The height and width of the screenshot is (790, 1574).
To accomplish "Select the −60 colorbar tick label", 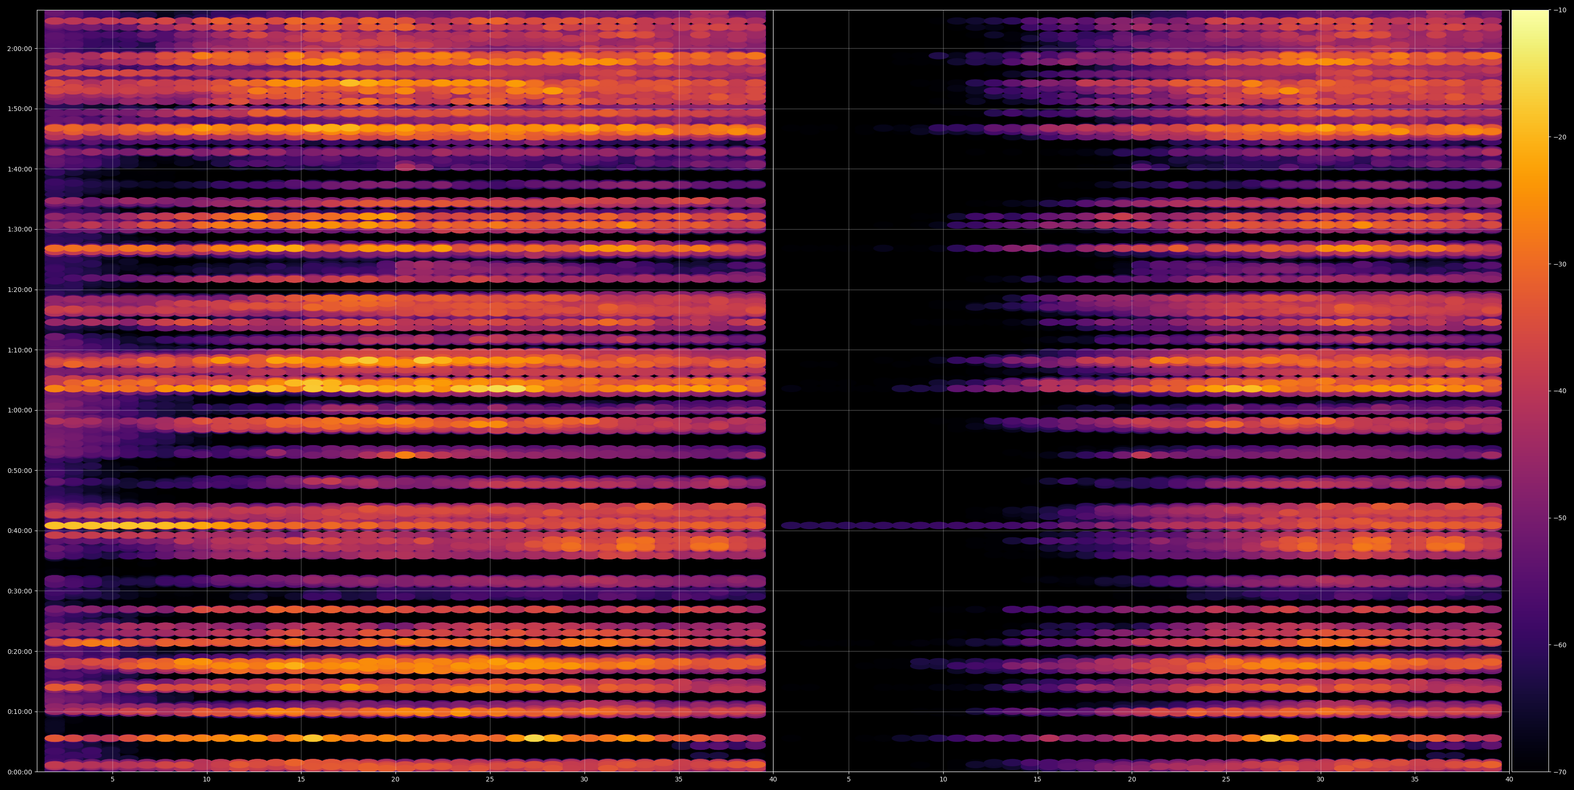I will [1560, 645].
